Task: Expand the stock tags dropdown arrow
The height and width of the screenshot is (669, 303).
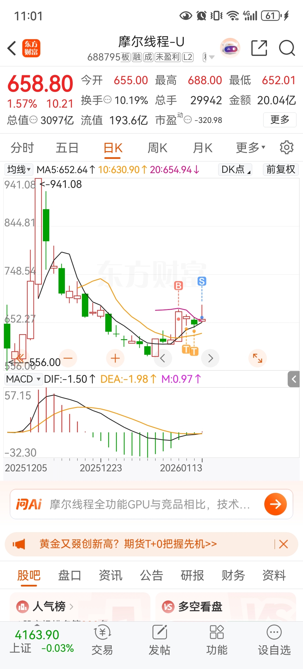Action: (x=212, y=57)
